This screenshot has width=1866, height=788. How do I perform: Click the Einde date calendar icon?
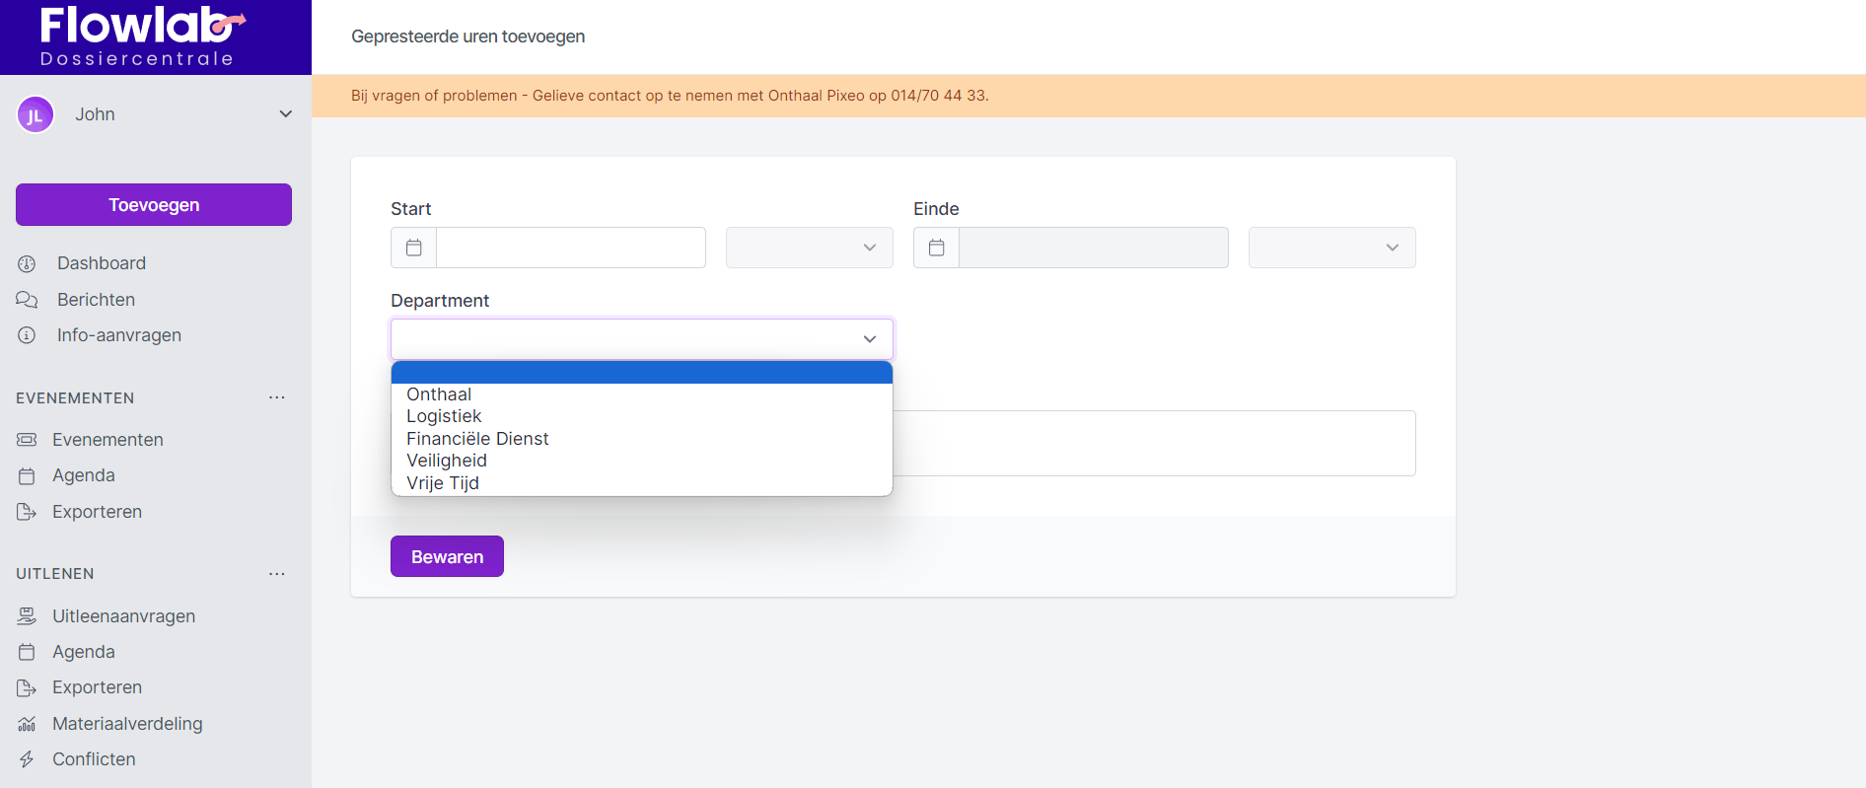pos(937,248)
